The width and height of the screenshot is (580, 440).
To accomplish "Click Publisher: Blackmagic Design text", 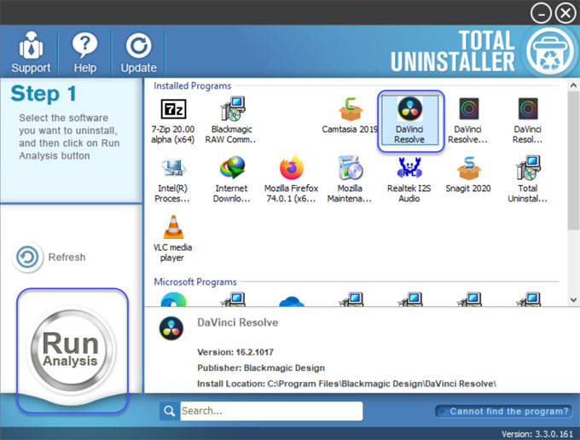I will tap(261, 368).
